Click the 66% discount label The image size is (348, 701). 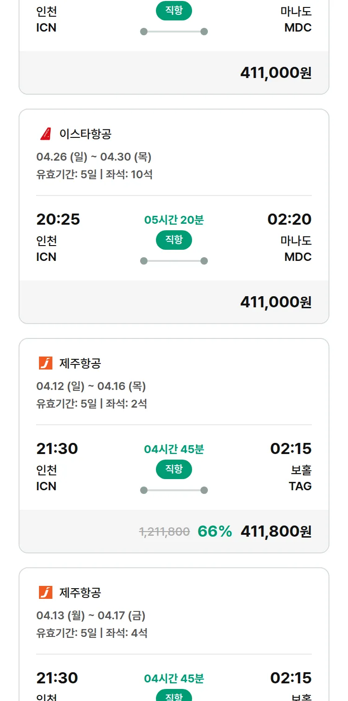click(x=214, y=532)
